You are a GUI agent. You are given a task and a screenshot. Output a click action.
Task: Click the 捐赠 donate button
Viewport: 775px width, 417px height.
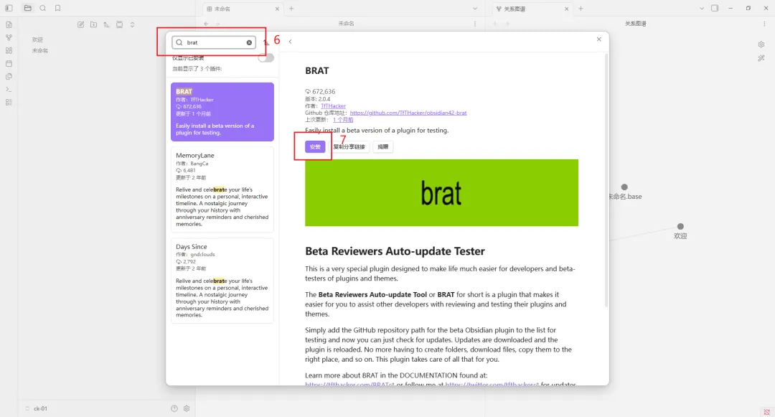[383, 146]
